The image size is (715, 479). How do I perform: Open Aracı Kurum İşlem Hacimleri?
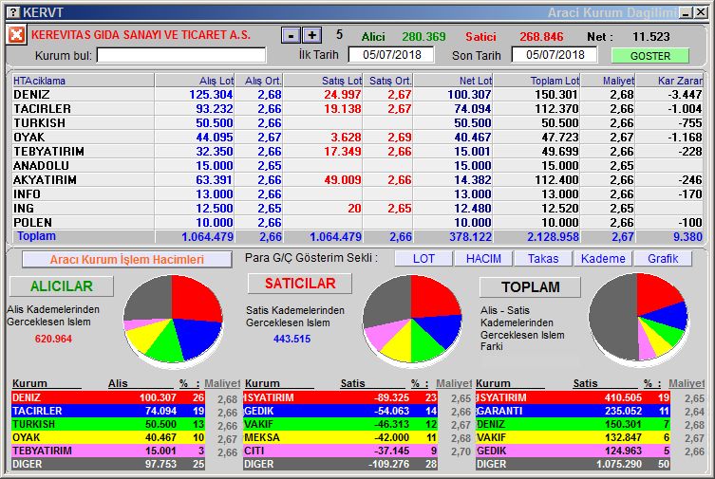tap(127, 260)
